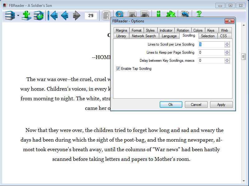Decrease Lines to Scroll per Line Scrolling
249x186 pixels.
click(227, 46)
